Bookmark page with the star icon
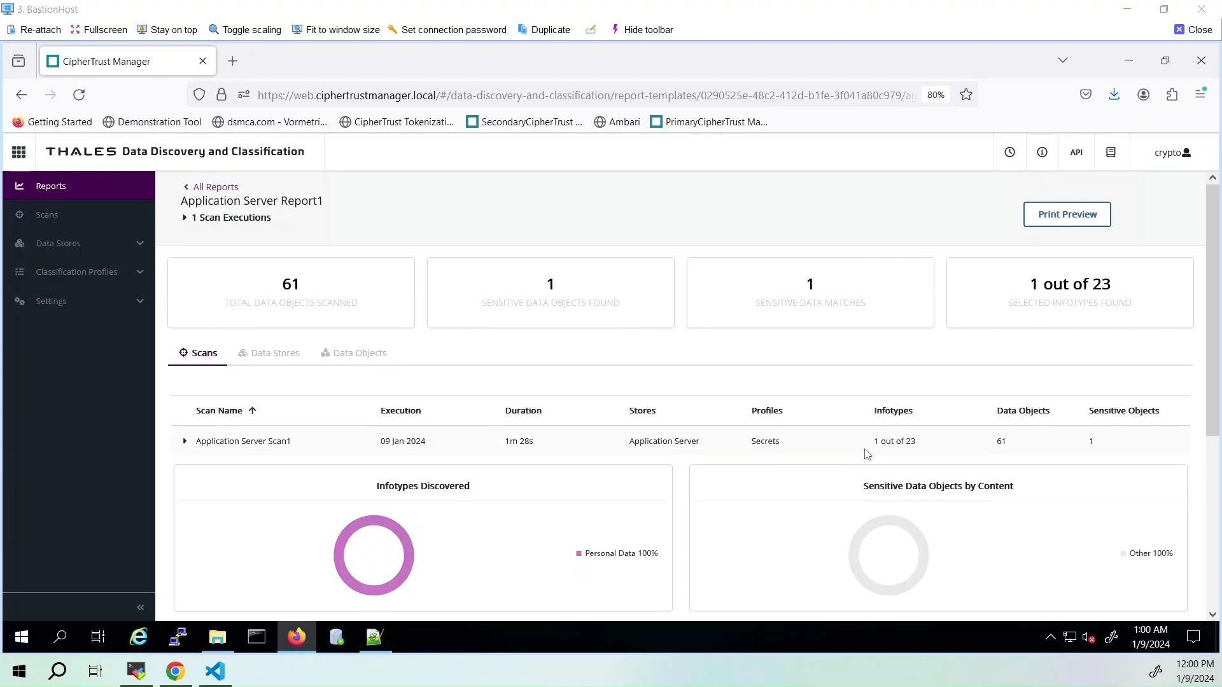This screenshot has height=687, width=1222. pos(966,95)
